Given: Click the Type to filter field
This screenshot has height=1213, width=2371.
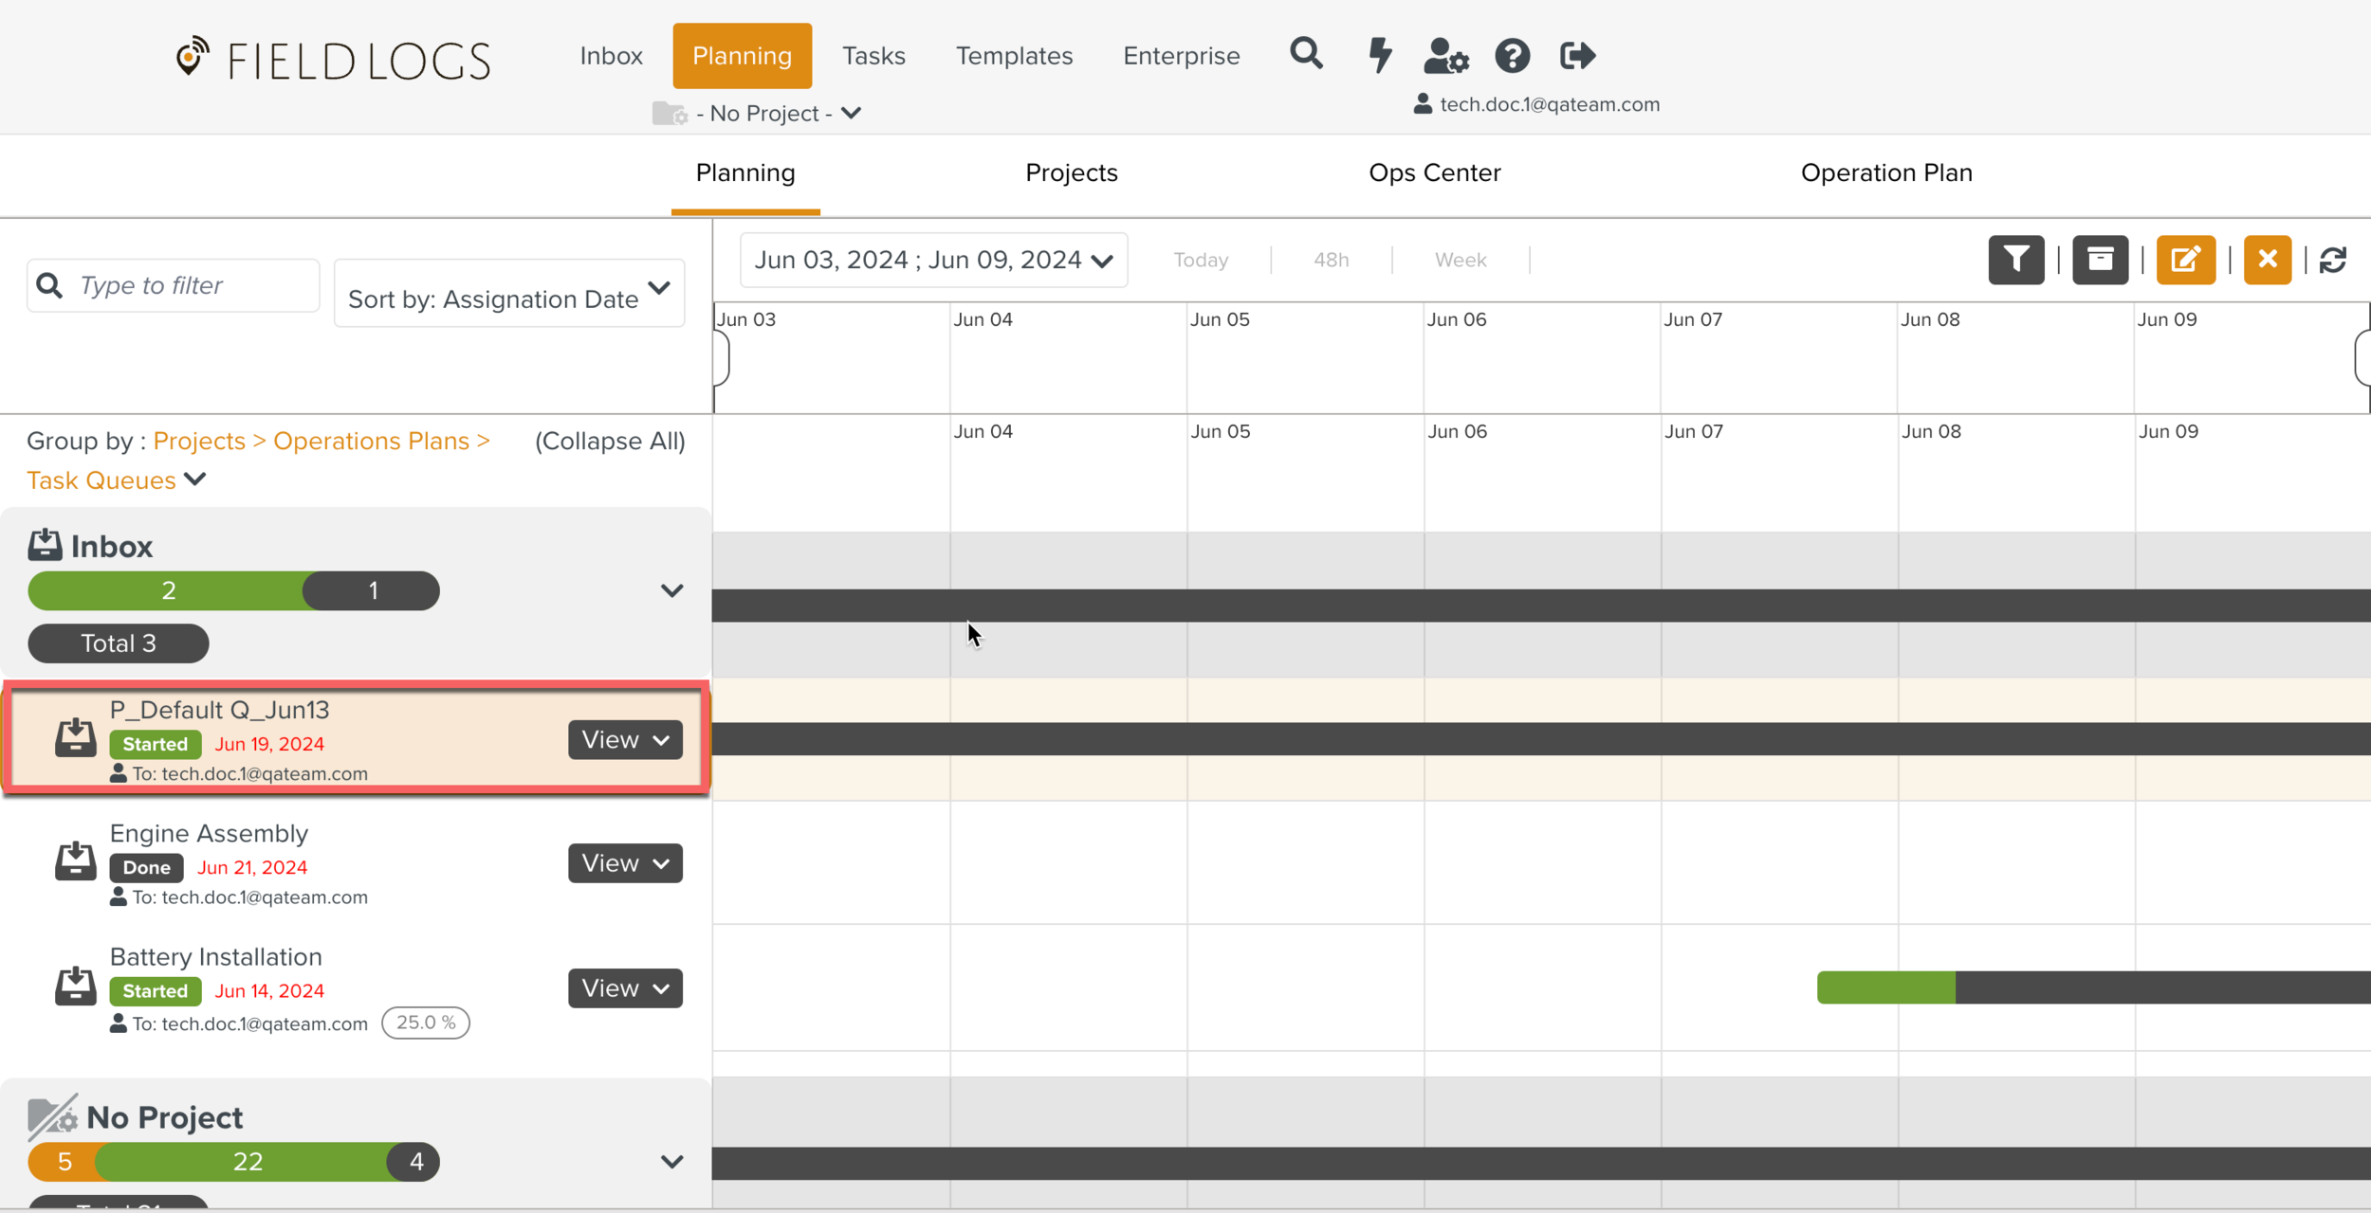Looking at the screenshot, I should click(x=190, y=285).
